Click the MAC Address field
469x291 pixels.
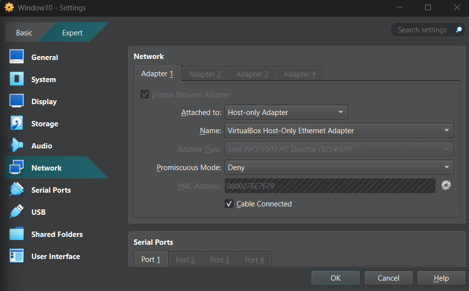point(330,186)
